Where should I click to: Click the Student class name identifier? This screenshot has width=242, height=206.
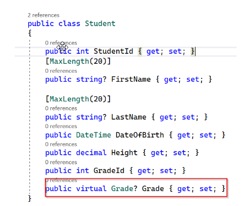coord(100,24)
